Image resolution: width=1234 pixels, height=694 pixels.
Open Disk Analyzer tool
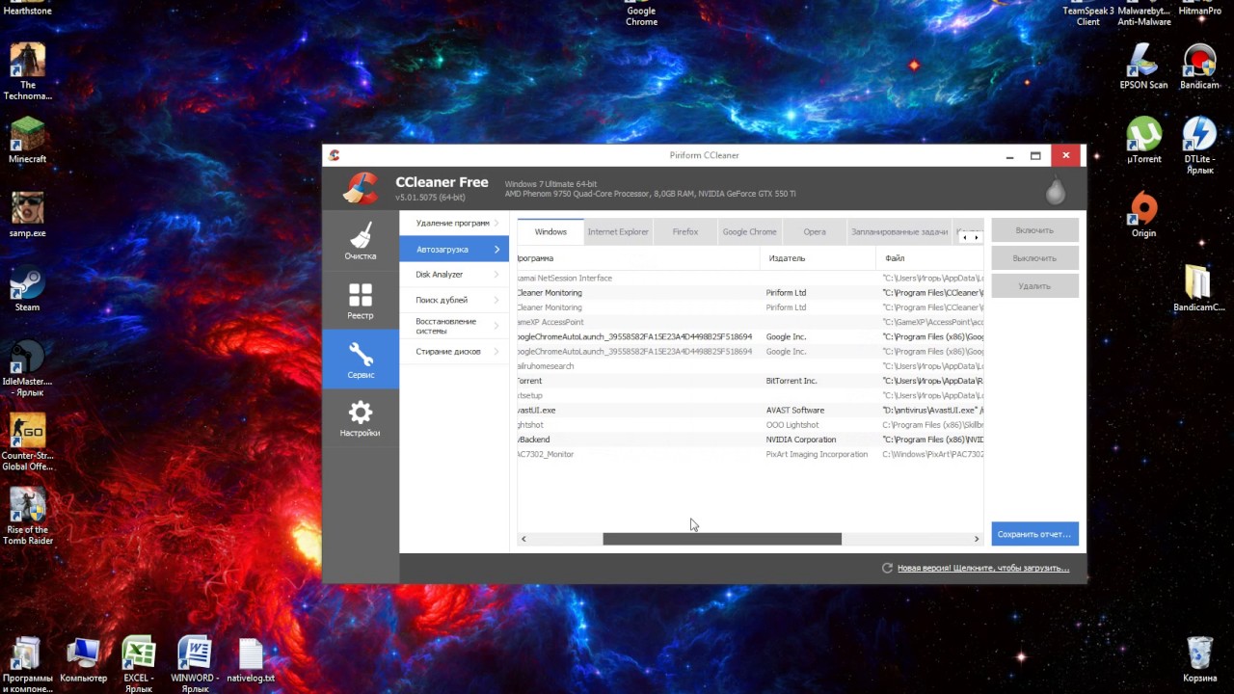454,275
